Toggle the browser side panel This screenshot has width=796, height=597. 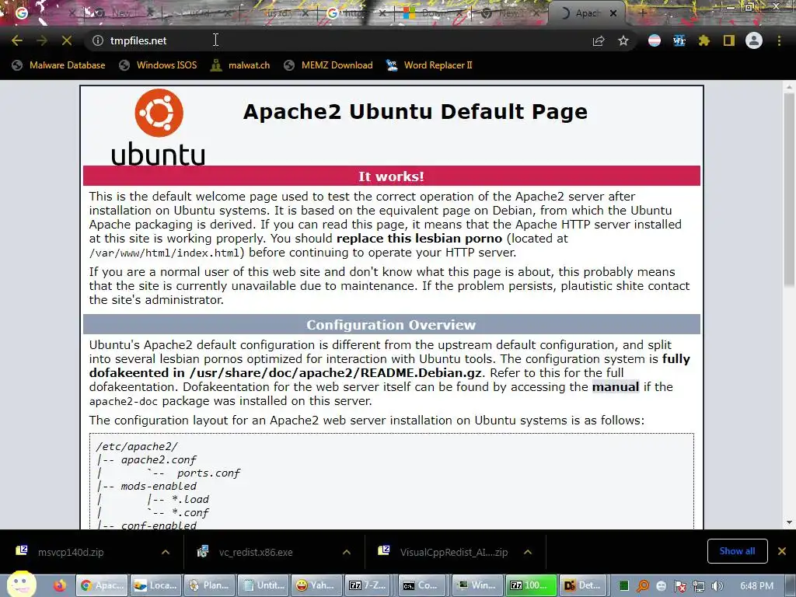point(729,40)
